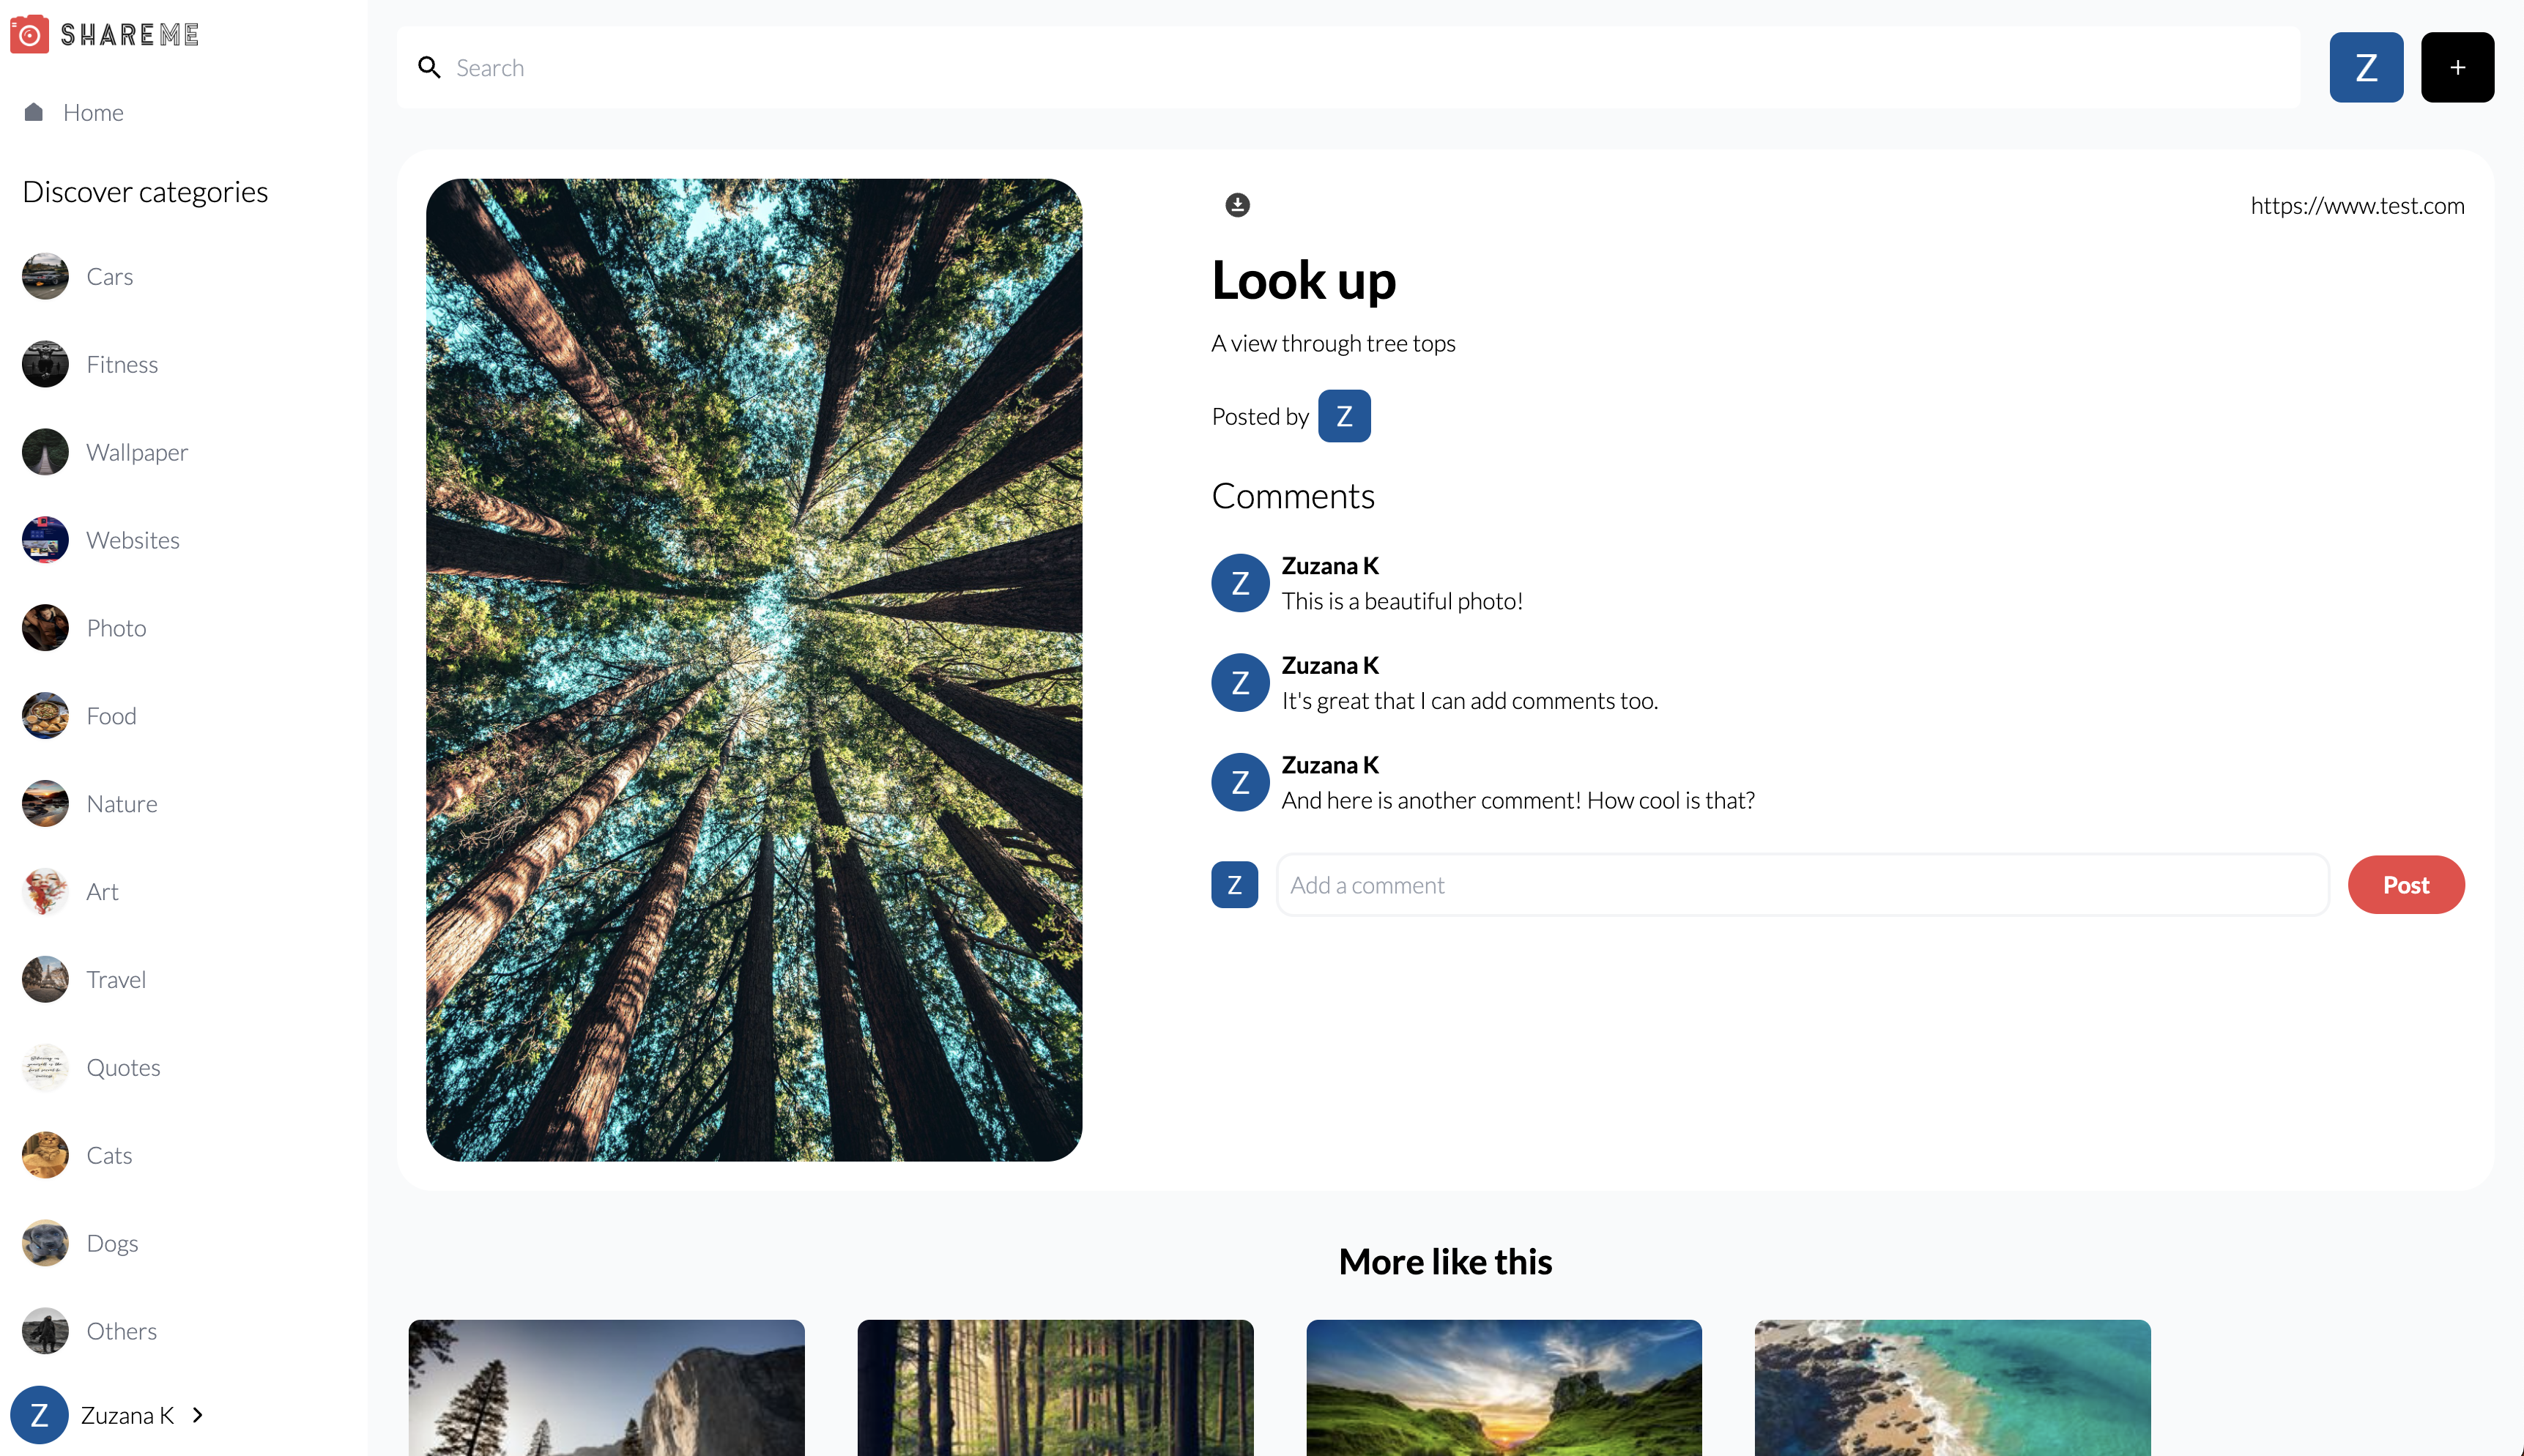Select the Nature category

click(x=122, y=804)
